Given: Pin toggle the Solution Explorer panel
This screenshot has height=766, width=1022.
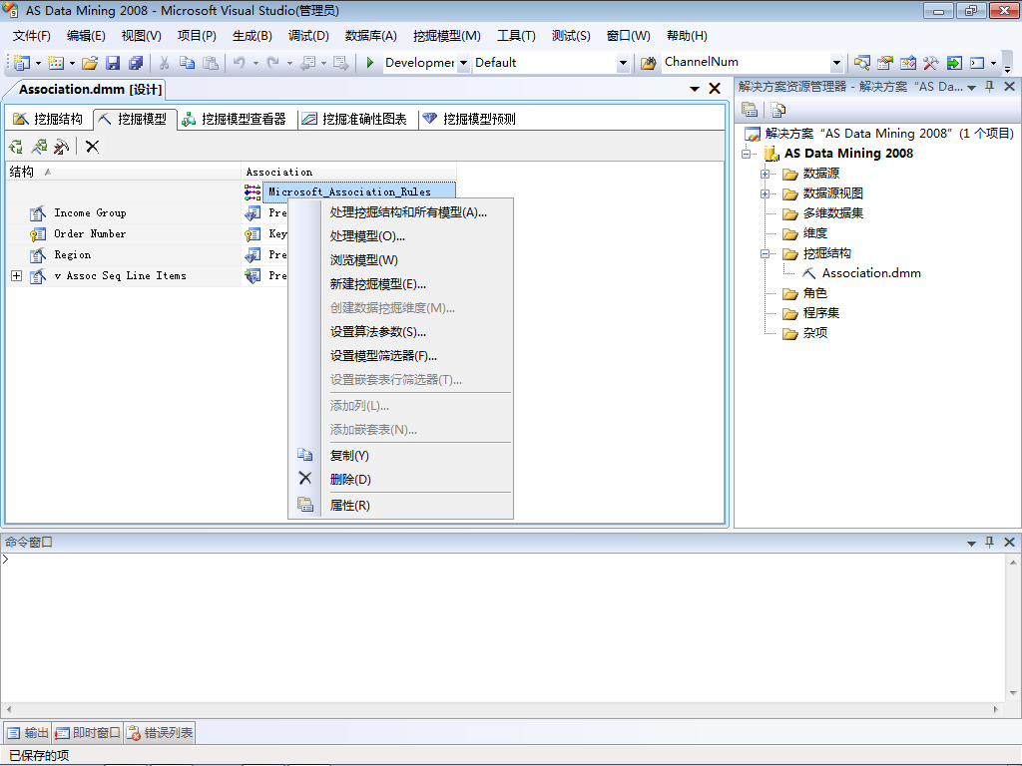Looking at the screenshot, I should click(x=989, y=86).
